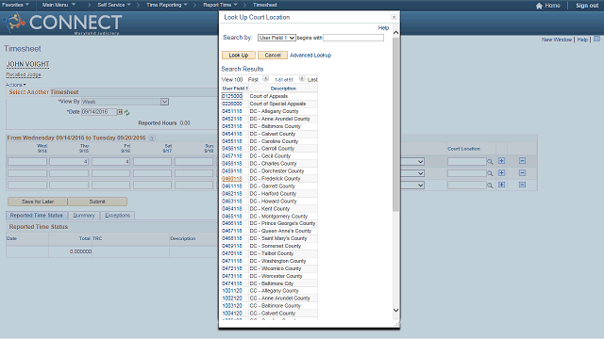Close the Look Up Court Location dialog
Screen dimensions: 604x339
394,17
